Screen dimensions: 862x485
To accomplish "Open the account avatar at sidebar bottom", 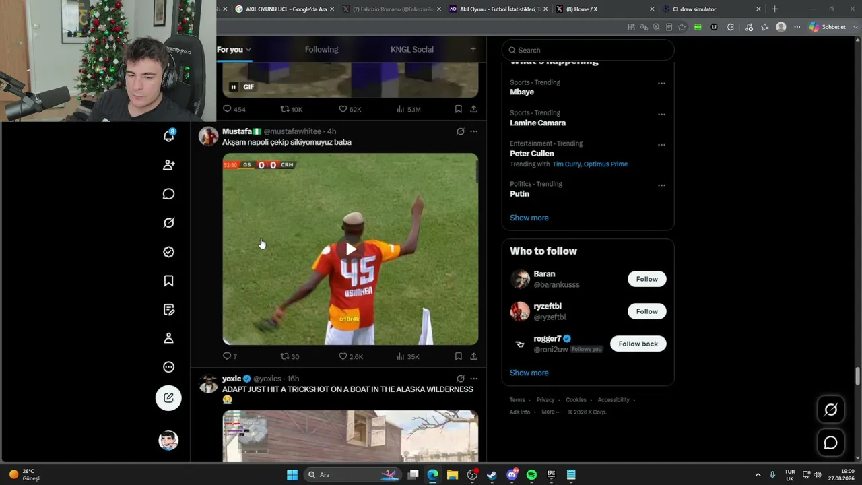I will (x=168, y=441).
